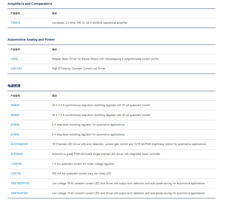Click the 3 A step-down switching regulator description
Screen dimensions: 226x202
point(88,134)
